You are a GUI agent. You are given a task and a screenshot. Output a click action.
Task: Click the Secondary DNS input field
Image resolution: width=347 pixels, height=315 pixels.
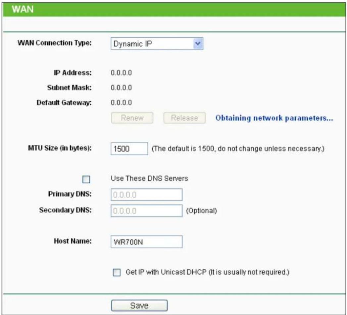[146, 211]
